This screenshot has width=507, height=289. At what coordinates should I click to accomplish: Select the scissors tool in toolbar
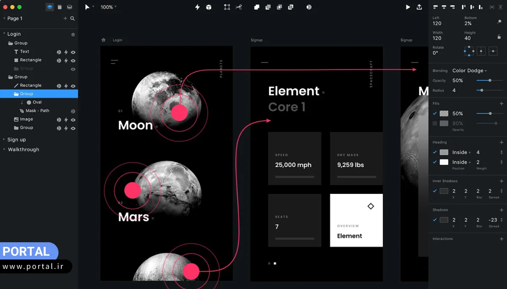[x=239, y=7]
